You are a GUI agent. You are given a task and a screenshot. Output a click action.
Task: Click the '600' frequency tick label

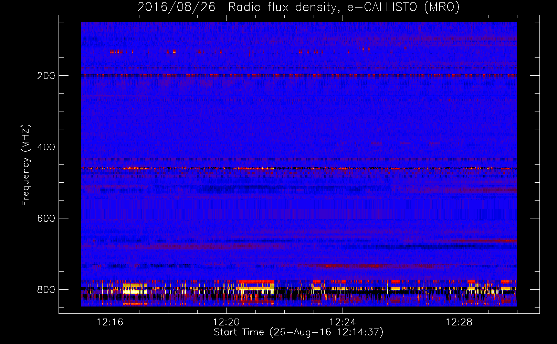(46, 219)
